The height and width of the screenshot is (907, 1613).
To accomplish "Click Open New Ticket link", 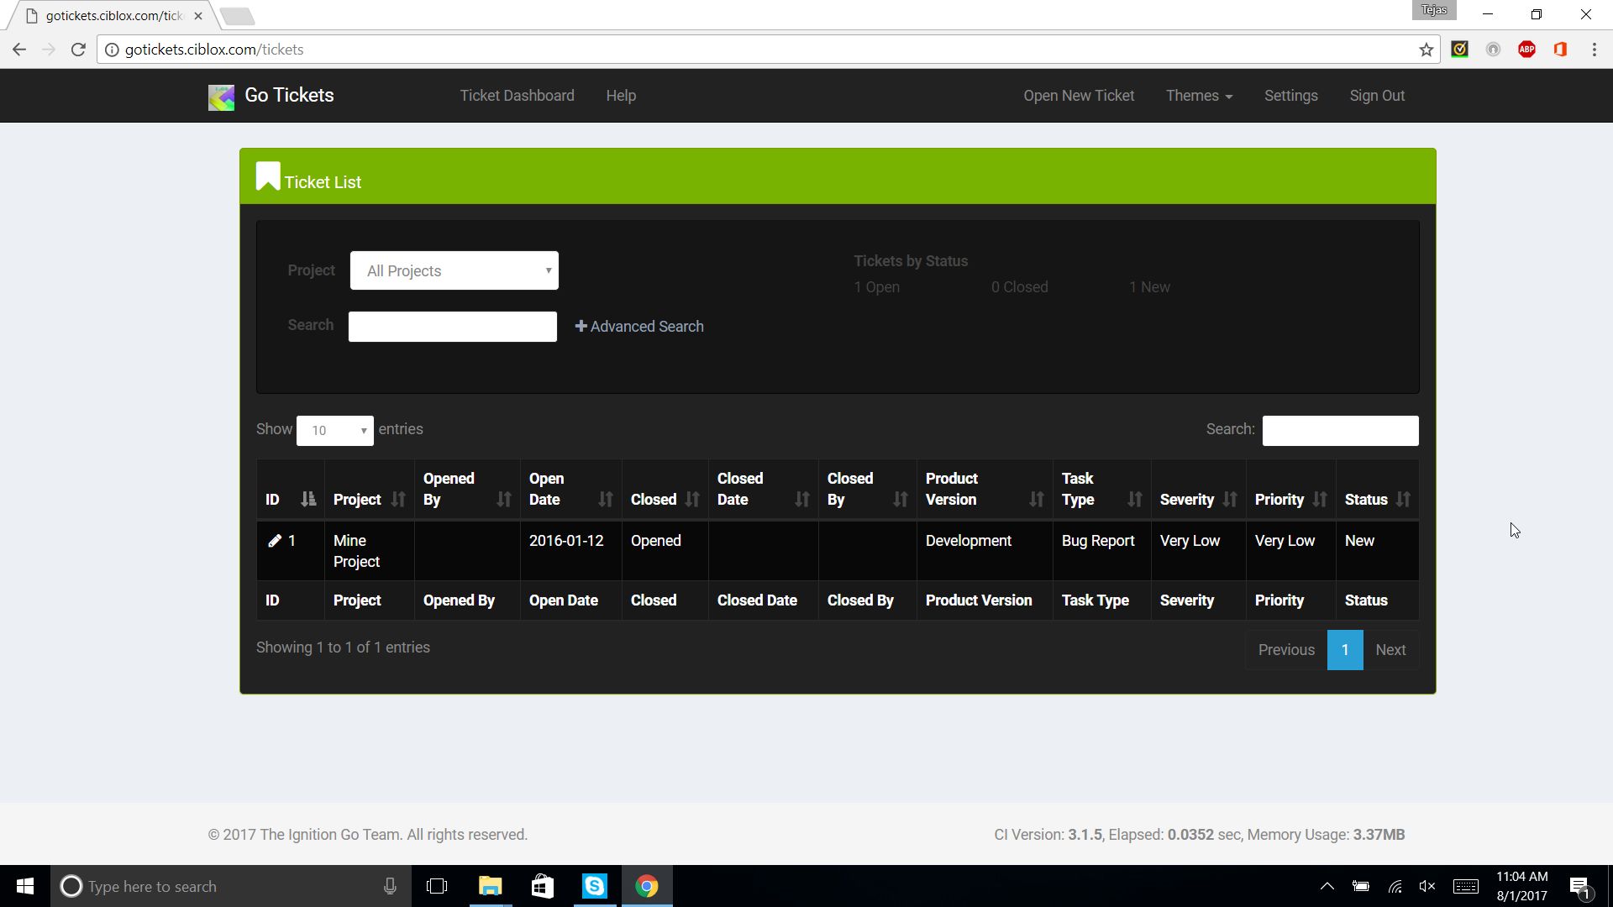I will (1079, 96).
